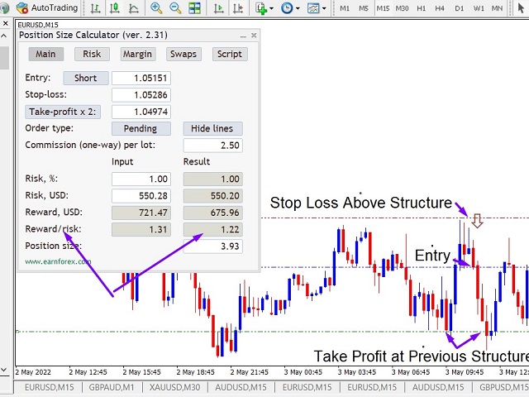Click the Take-profit x 2 button
This screenshot has height=397, width=529.
coord(63,112)
